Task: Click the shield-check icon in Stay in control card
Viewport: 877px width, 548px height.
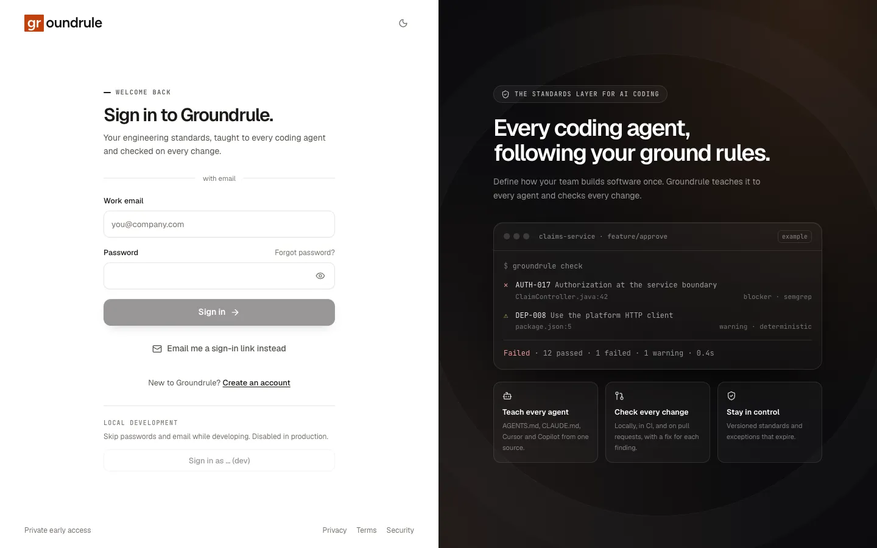Action: [x=731, y=396]
